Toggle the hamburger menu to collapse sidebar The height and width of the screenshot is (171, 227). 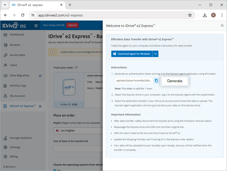click(36, 26)
